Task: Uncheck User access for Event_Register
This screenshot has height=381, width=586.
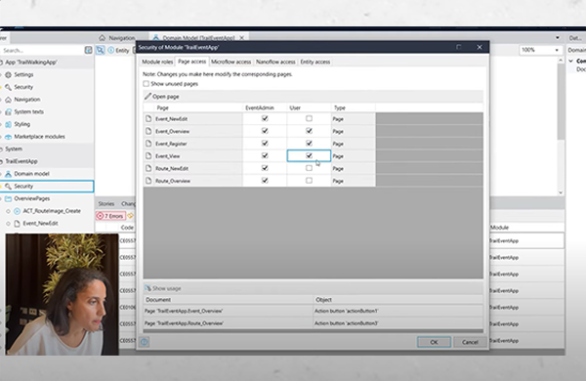Action: click(x=309, y=144)
